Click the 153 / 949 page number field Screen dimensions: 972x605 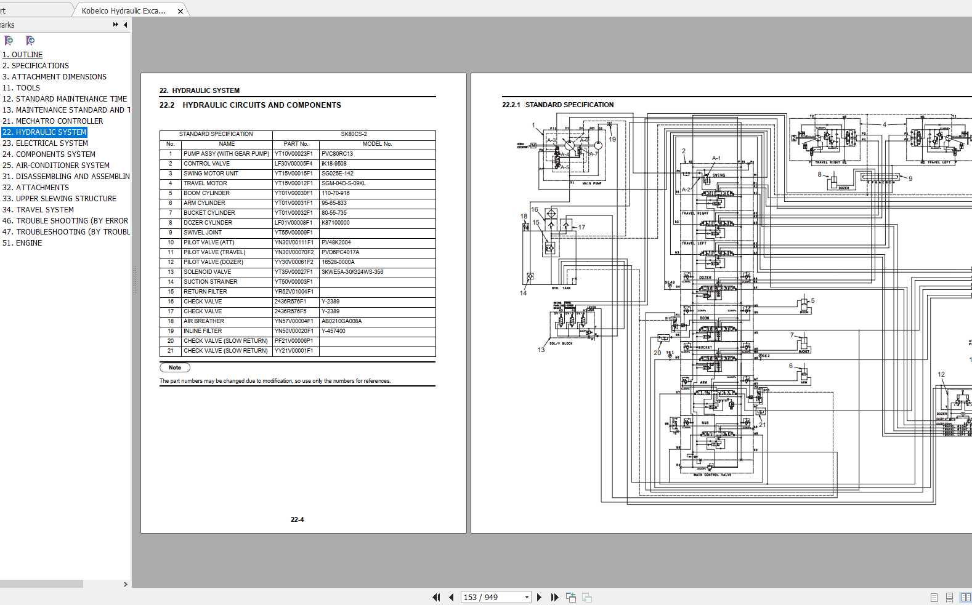tap(492, 598)
